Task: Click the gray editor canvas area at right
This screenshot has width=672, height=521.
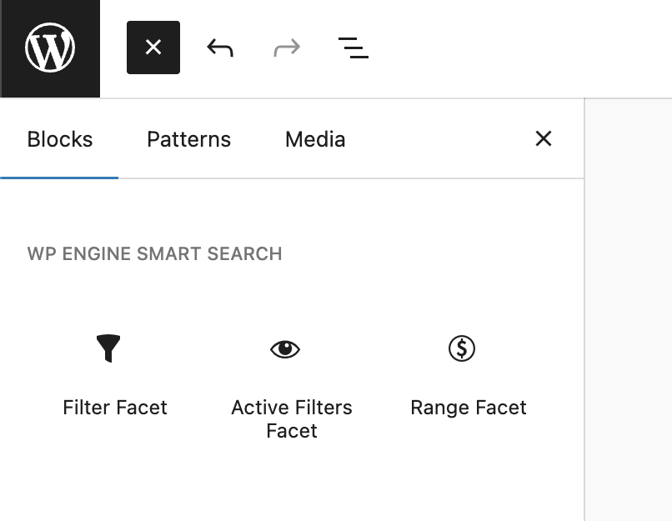Action: point(629,308)
